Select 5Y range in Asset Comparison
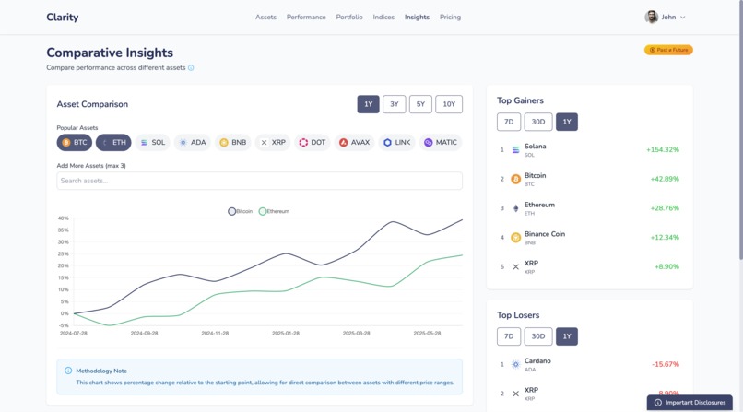Image resolution: width=743 pixels, height=412 pixels. tap(420, 104)
